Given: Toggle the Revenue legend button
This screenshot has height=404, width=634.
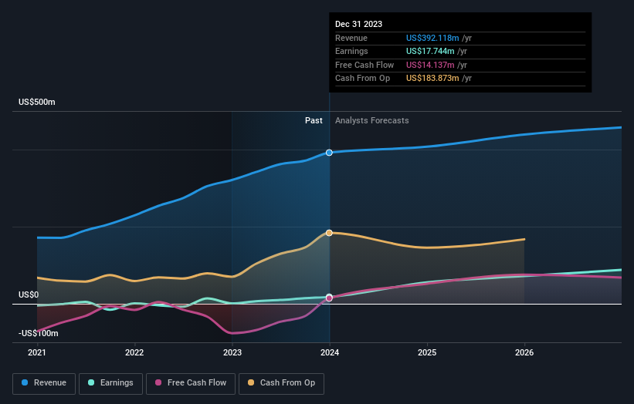Looking at the screenshot, I should click(x=44, y=383).
